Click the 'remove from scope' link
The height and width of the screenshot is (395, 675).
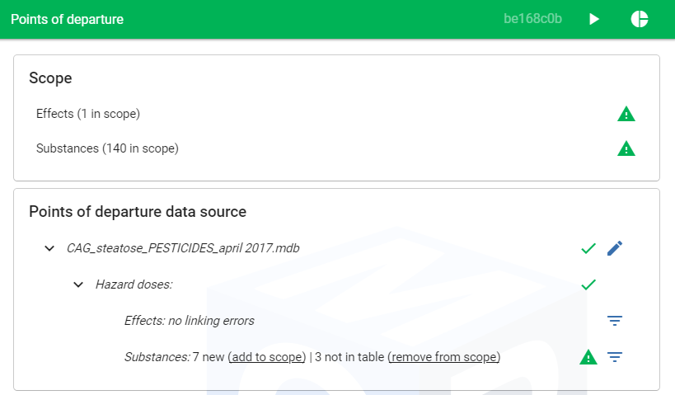point(443,357)
